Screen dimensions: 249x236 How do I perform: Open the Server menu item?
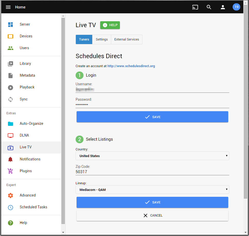31,24
